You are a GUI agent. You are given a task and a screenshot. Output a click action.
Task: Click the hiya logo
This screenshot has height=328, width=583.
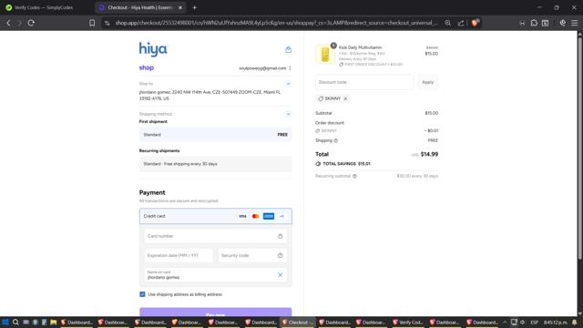point(153,49)
